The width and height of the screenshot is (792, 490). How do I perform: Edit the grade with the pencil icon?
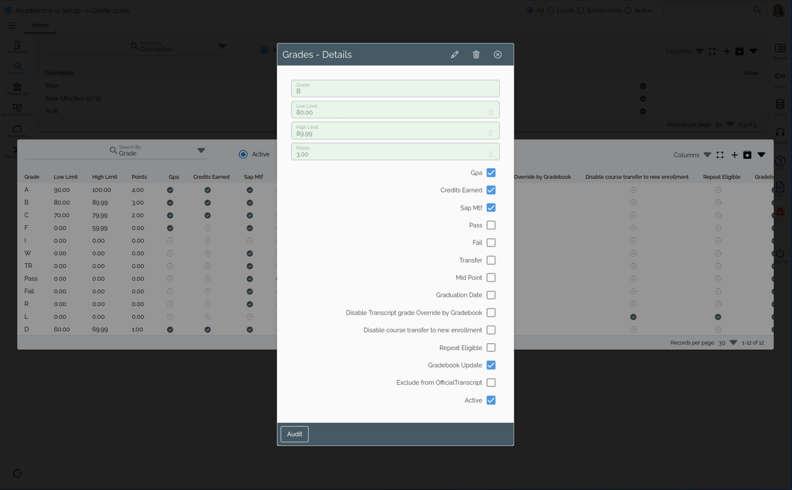click(x=455, y=55)
